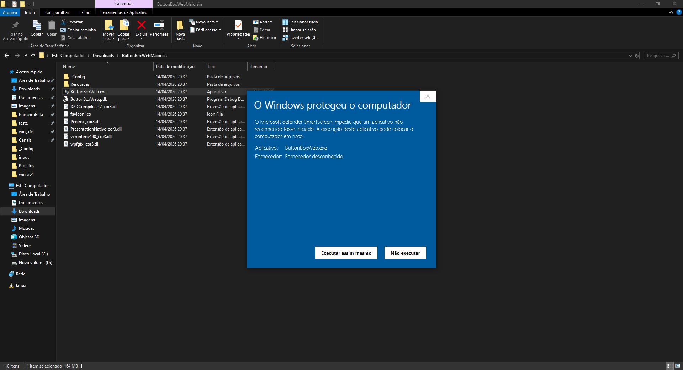Select wpfgfx_cor3.dll file
The width and height of the screenshot is (683, 370).
85,144
